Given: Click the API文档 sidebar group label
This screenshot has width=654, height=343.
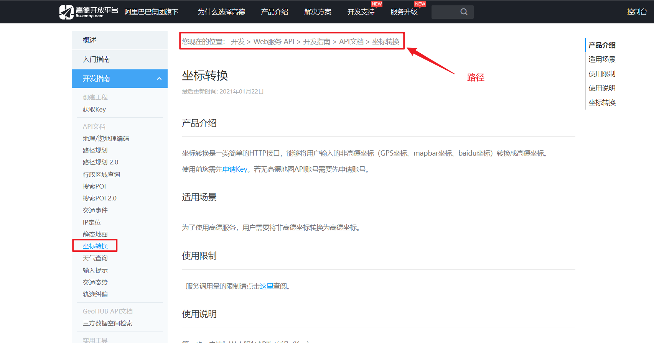Looking at the screenshot, I should pos(94,126).
